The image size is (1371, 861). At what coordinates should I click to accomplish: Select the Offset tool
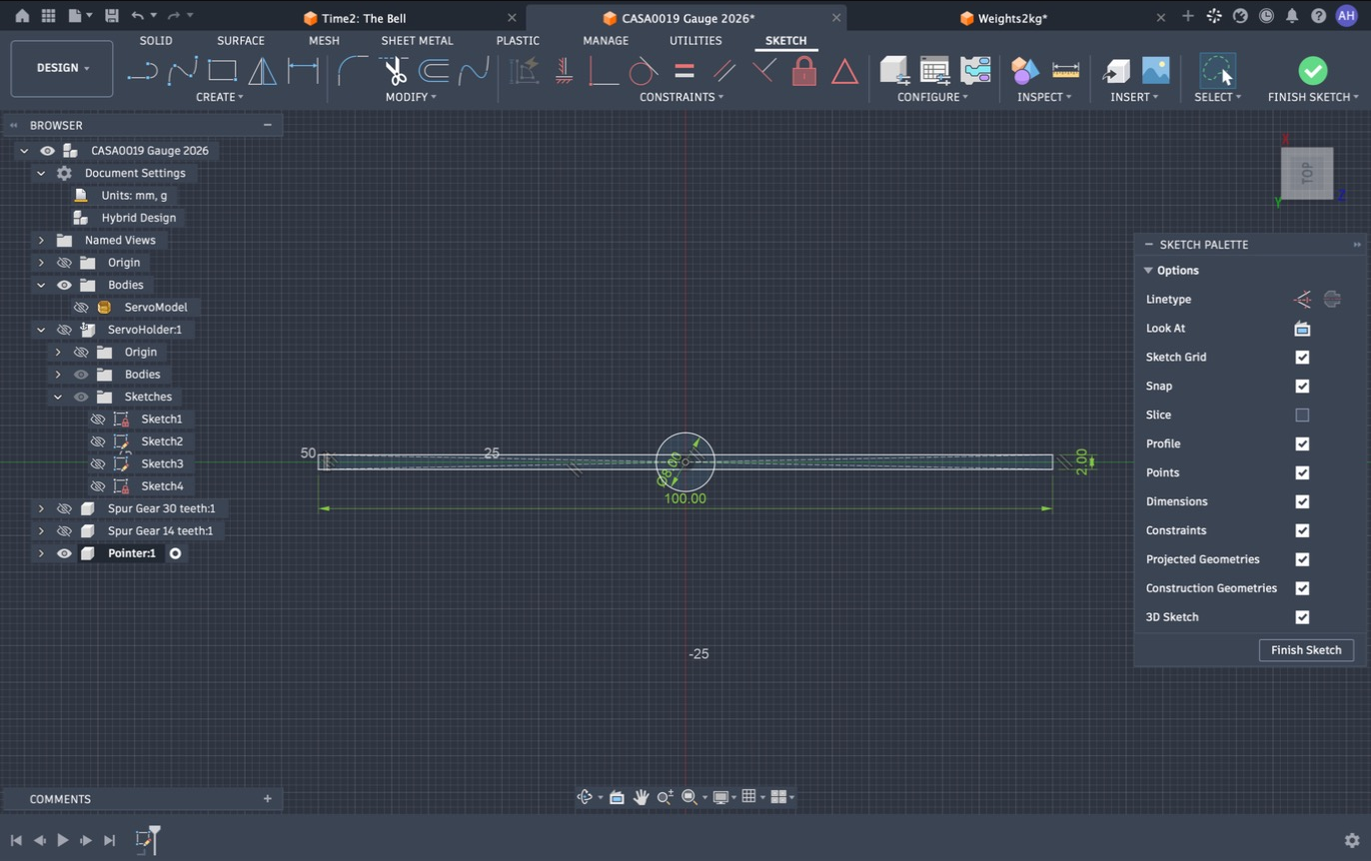[x=433, y=71]
